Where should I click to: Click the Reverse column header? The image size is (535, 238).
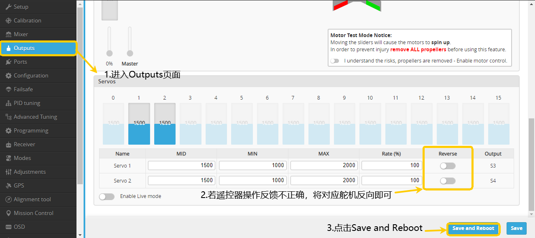pyautogui.click(x=448, y=154)
